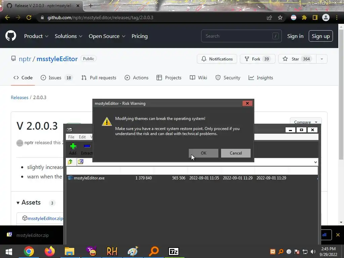Confirm the Risk Warning with OK
This screenshot has height=258, width=344.
tap(203, 153)
